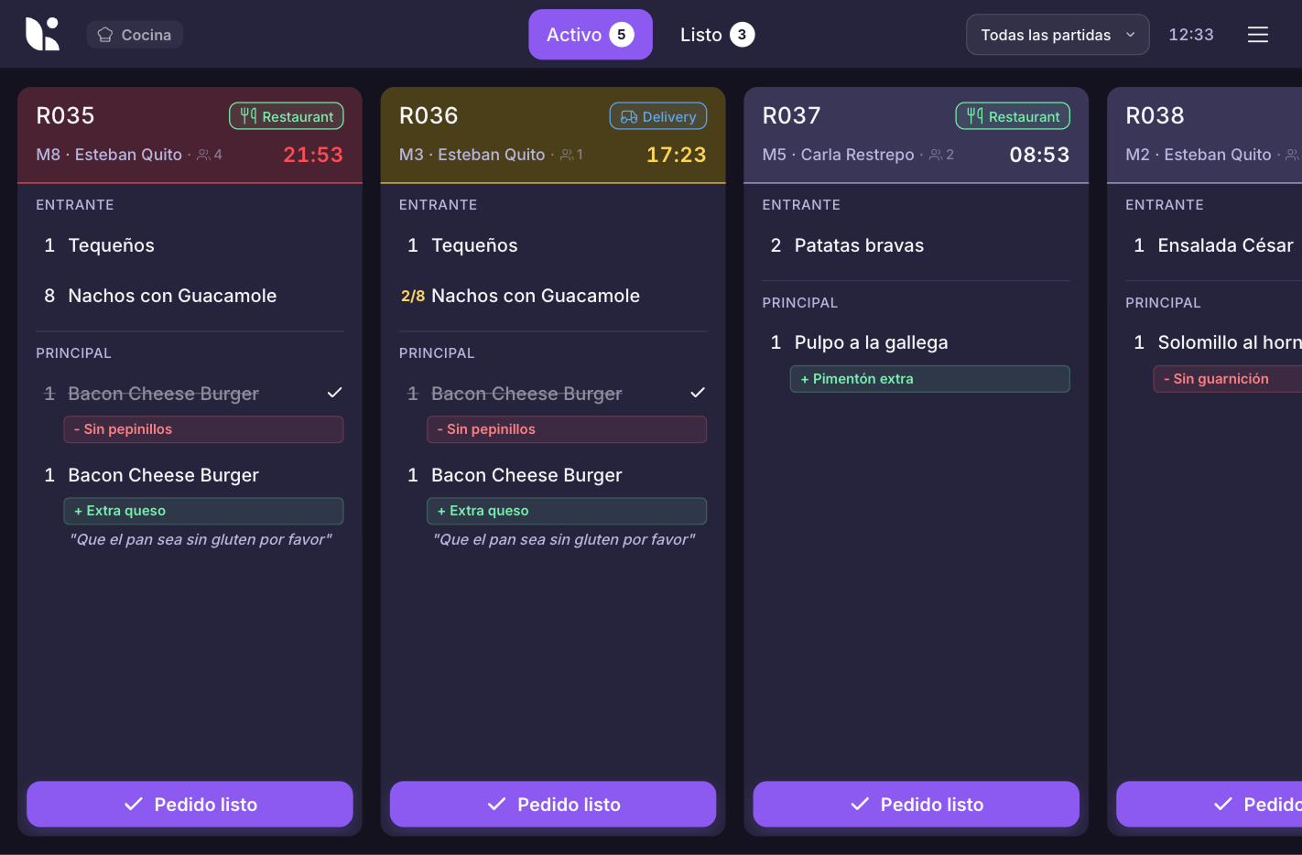Viewport: 1302px width, 855px height.
Task: Click the 17:23 timer on R036
Action: pos(677,155)
